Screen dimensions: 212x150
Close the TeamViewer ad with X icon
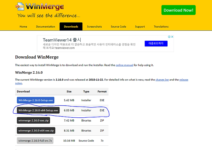click(172, 37)
